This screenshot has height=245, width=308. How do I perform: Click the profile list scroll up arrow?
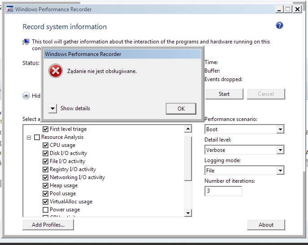coord(188,129)
